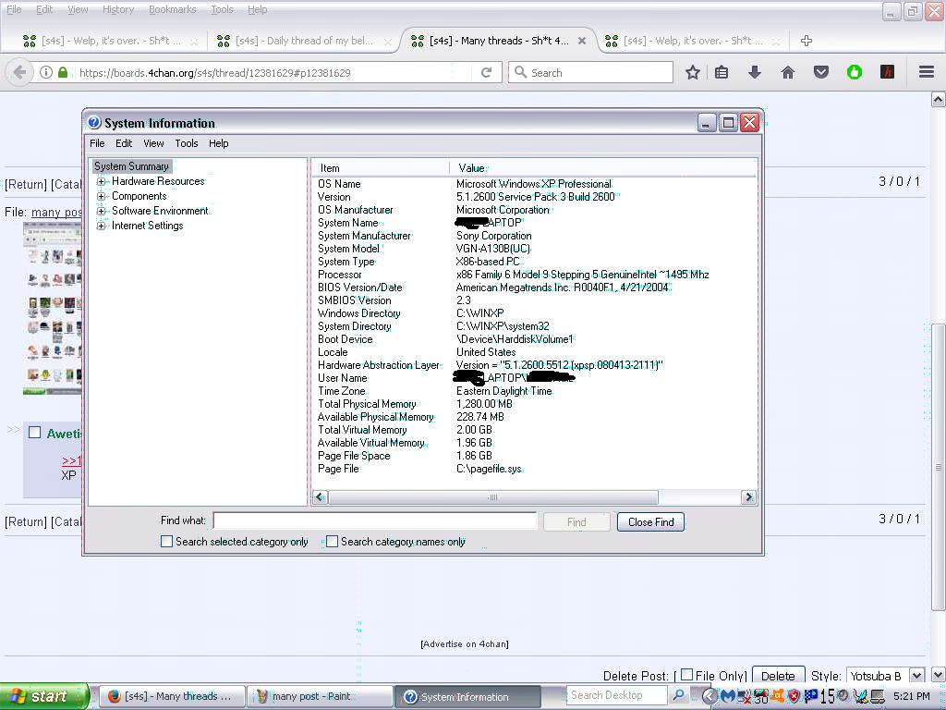Open the File menu in System Information

tap(97, 143)
